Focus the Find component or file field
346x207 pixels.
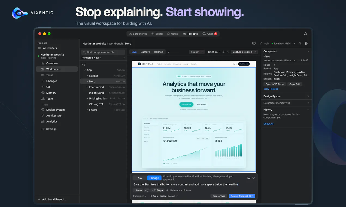click(x=103, y=52)
